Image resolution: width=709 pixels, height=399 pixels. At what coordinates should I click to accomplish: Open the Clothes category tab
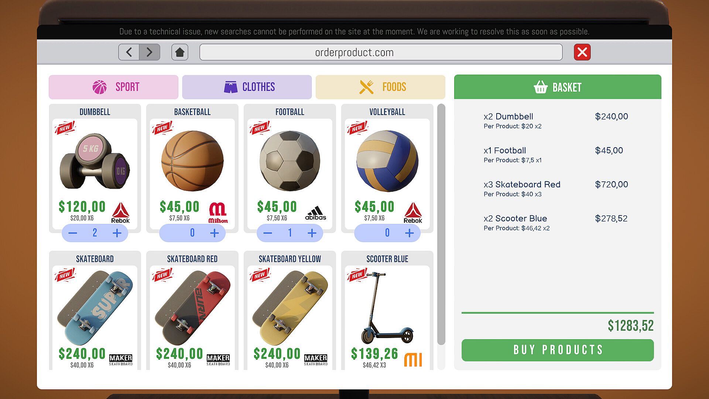pyautogui.click(x=247, y=87)
